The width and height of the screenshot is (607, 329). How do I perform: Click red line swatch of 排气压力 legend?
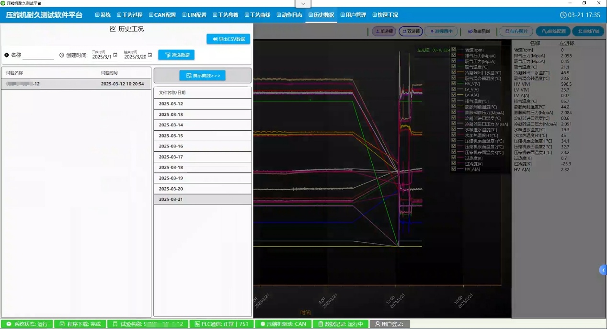coord(460,56)
